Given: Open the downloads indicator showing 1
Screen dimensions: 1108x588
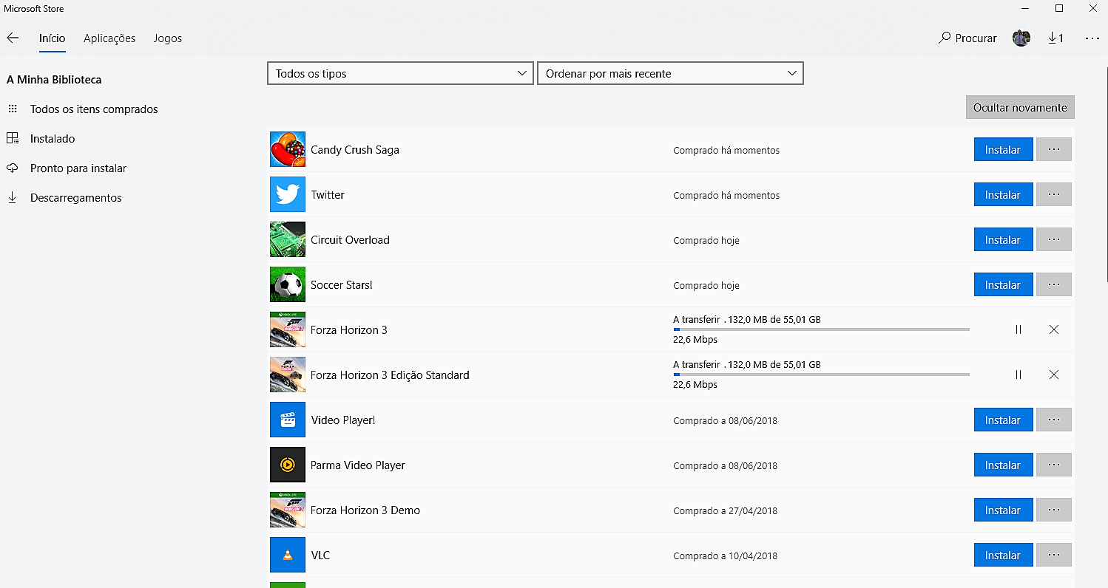Looking at the screenshot, I should click(1056, 38).
